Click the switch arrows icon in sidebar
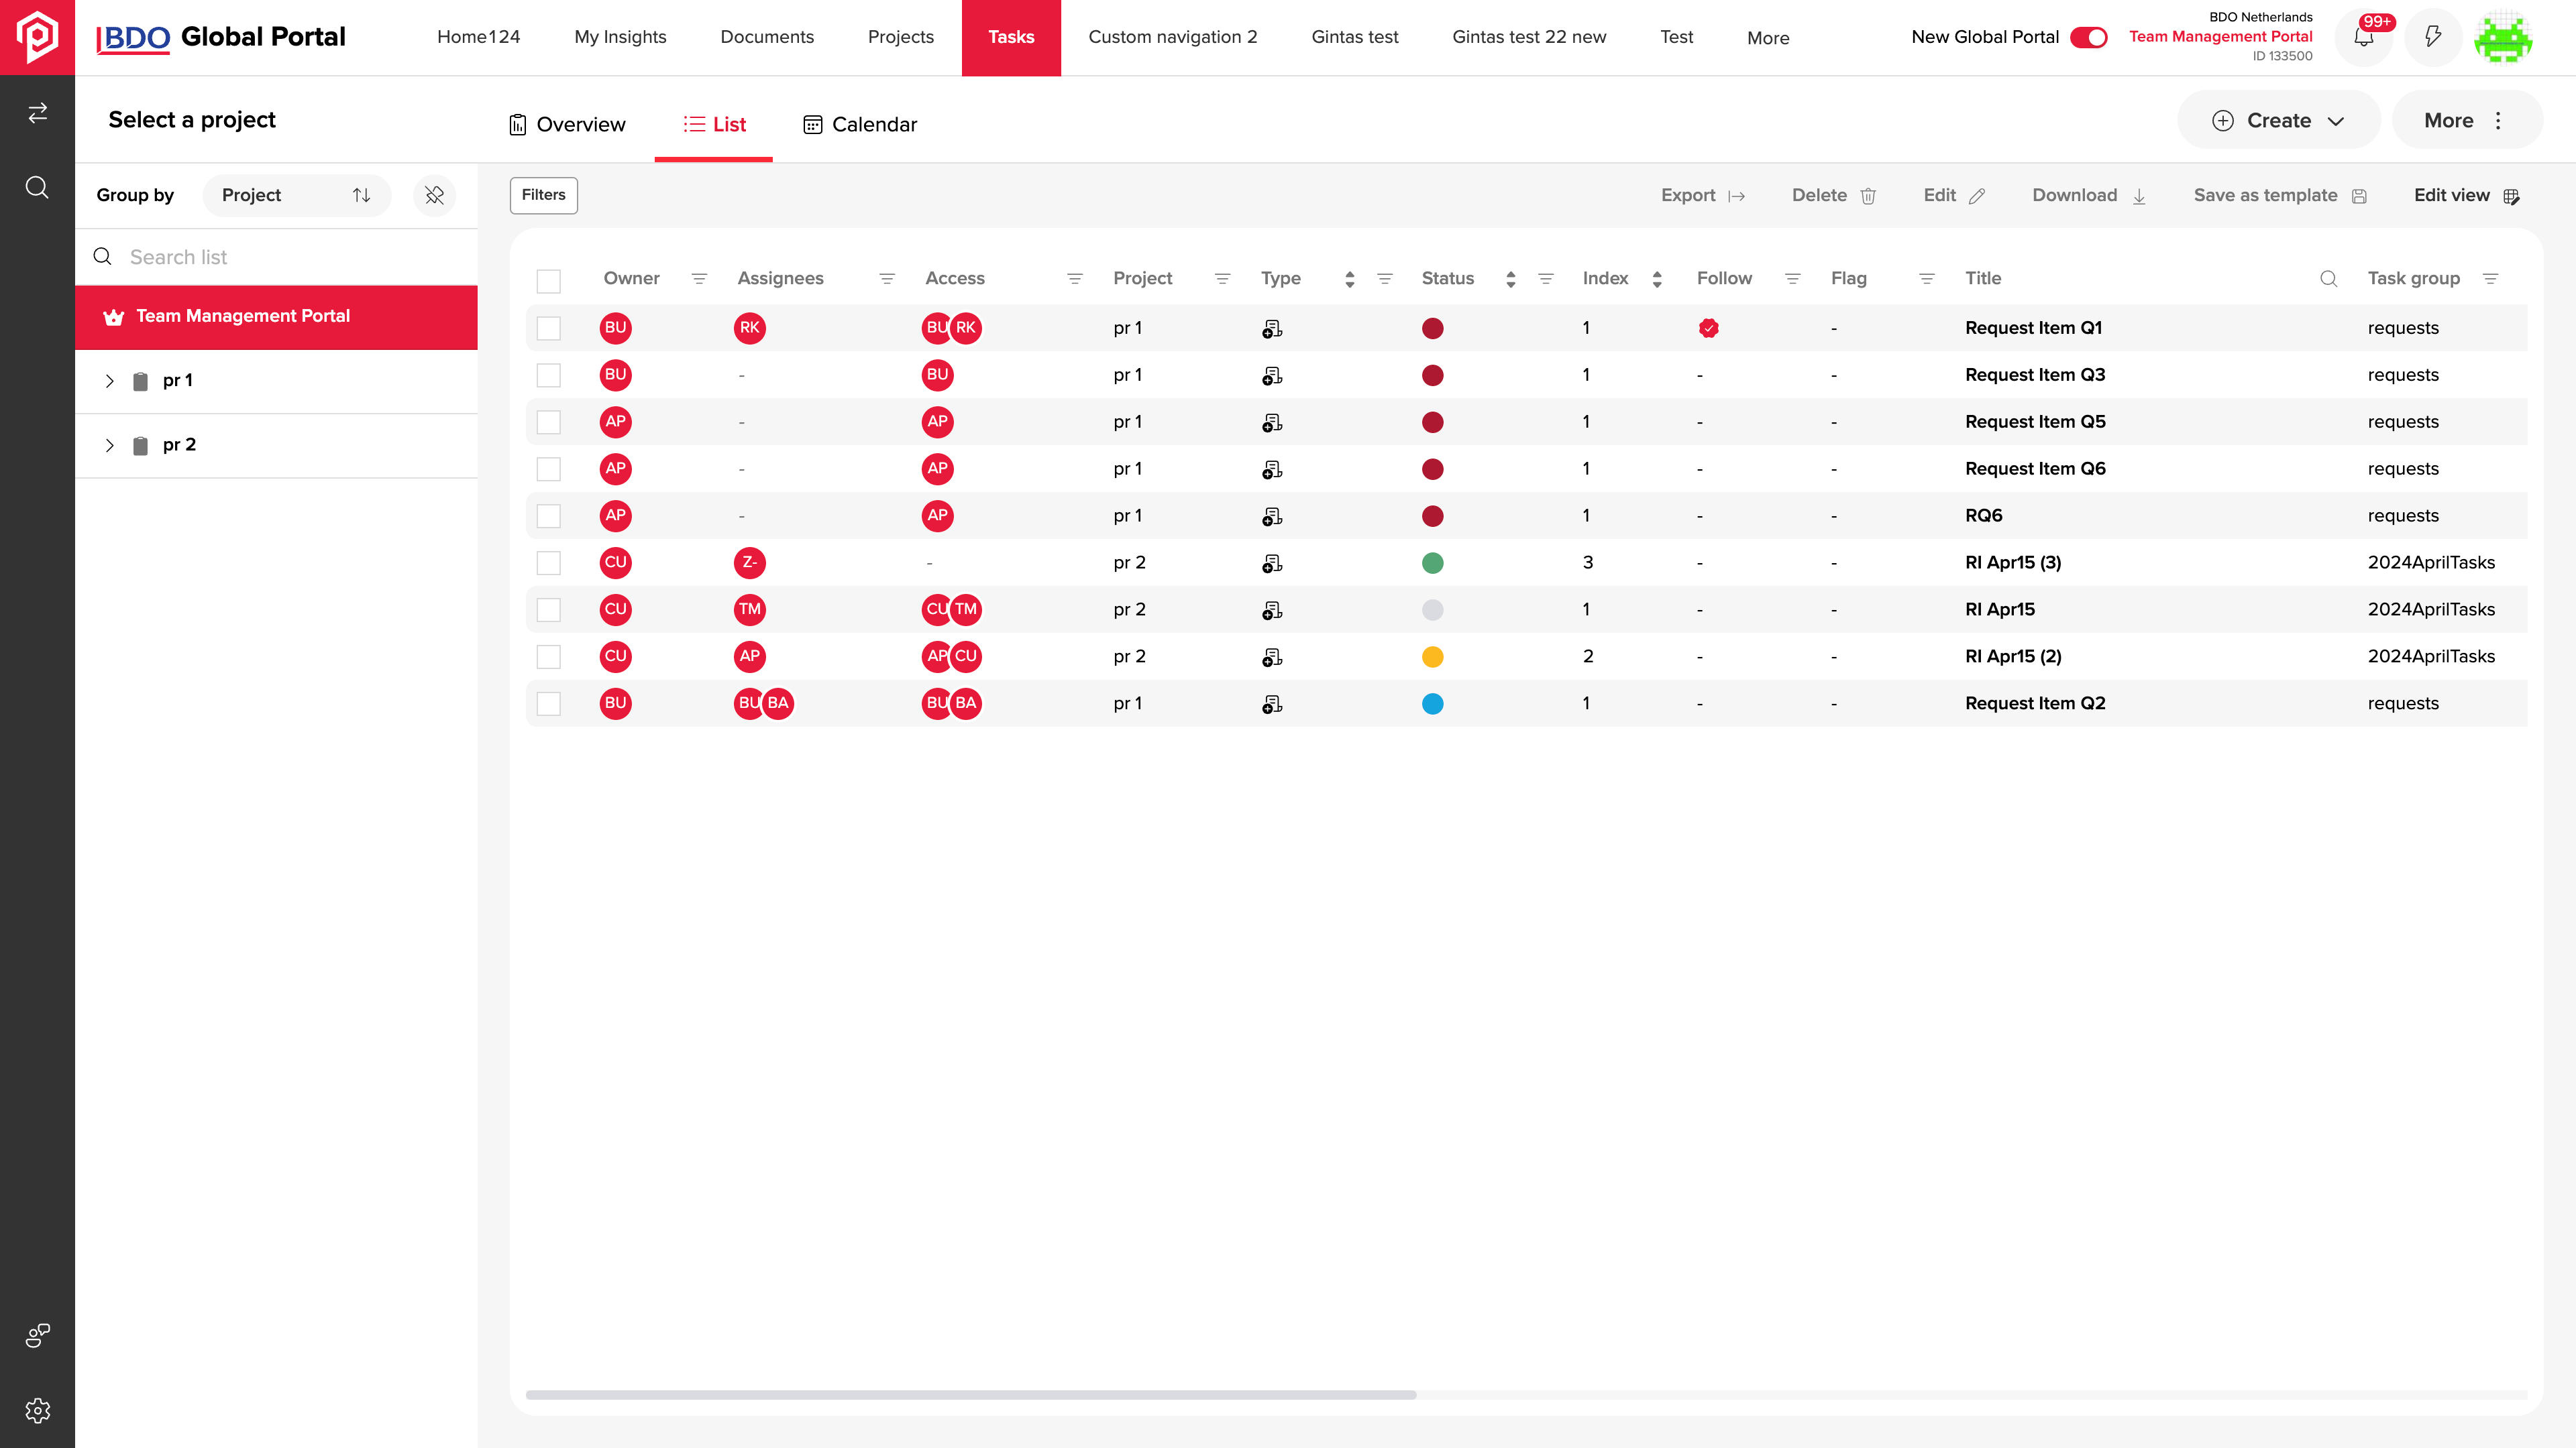2576x1448 pixels. [x=37, y=113]
